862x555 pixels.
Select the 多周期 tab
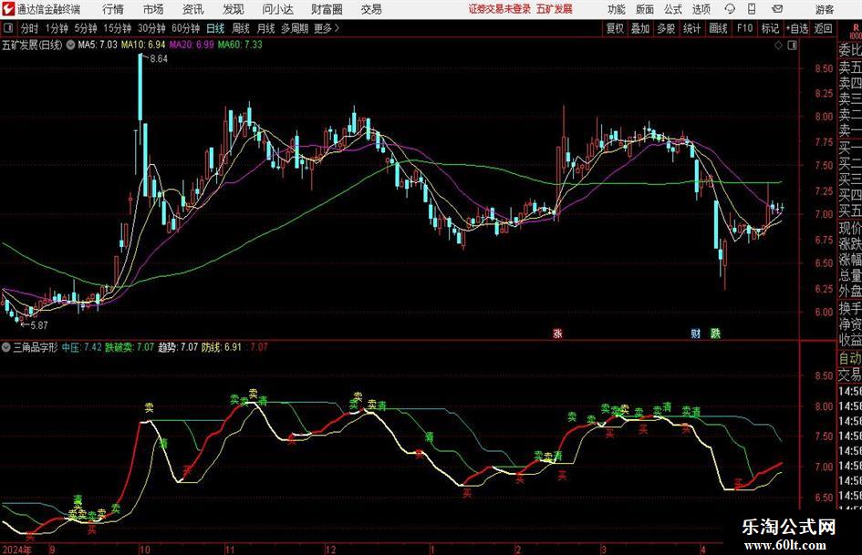point(295,28)
